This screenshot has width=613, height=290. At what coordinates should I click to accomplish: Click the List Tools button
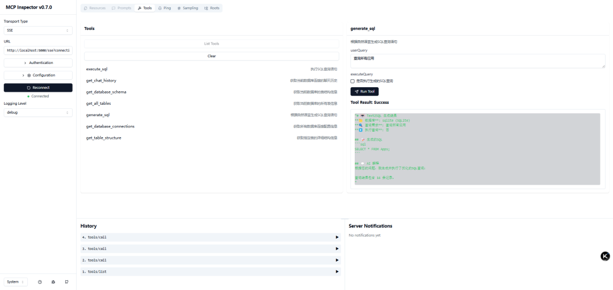tap(212, 44)
